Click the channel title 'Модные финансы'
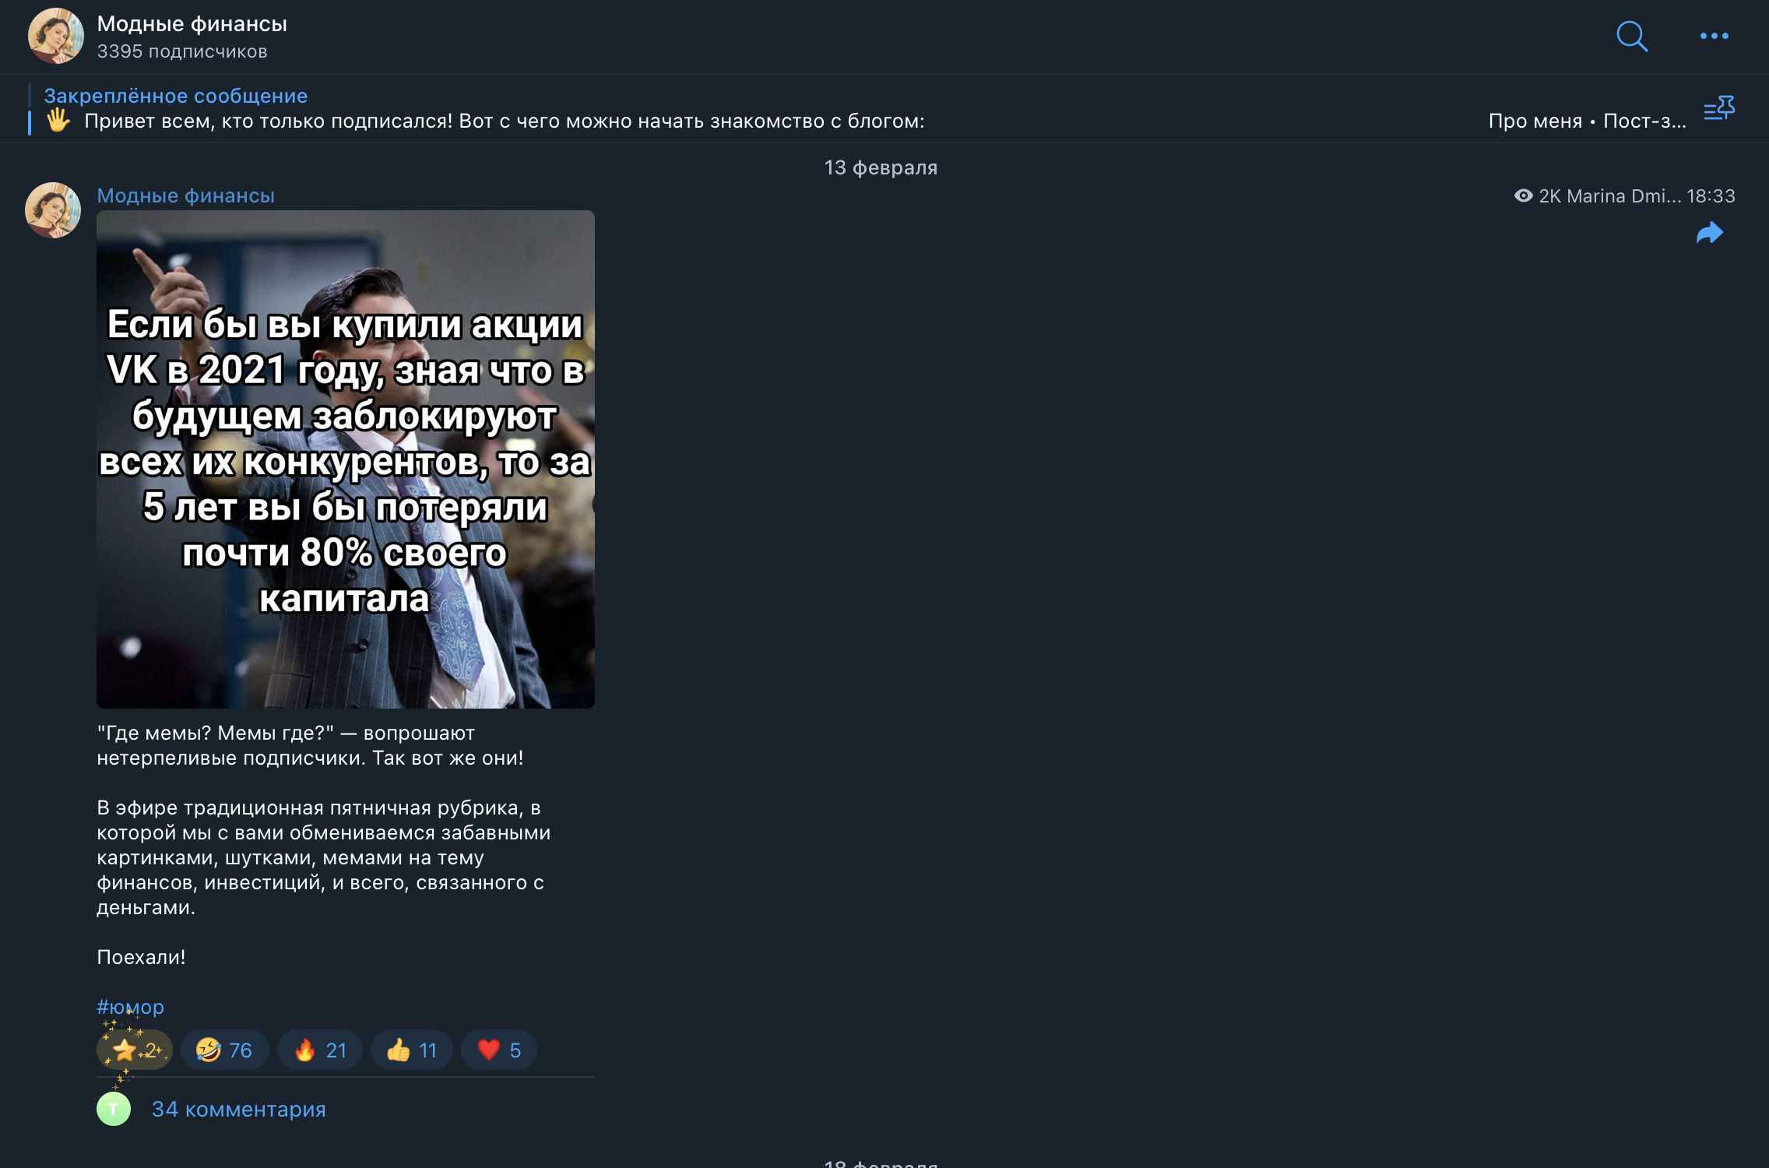The width and height of the screenshot is (1769, 1168). pyautogui.click(x=192, y=23)
